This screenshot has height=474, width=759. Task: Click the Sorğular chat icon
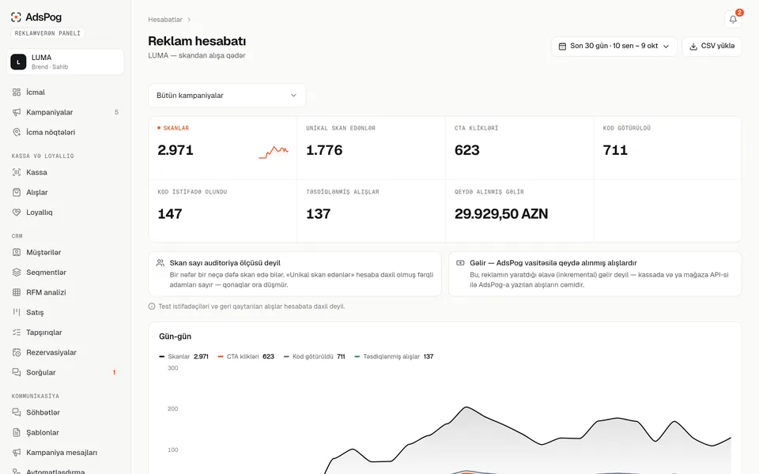(17, 372)
